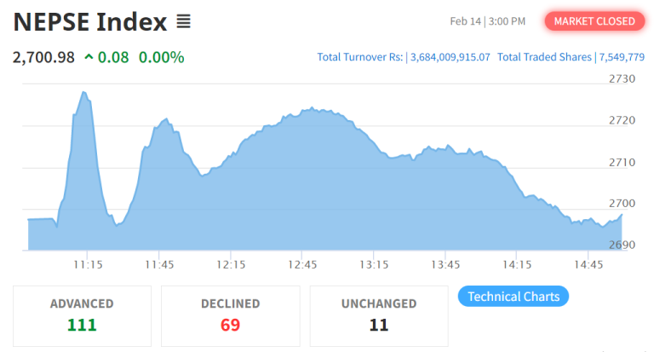Click the green up arrow indicator
The width and height of the screenshot is (654, 352).
pos(89,57)
